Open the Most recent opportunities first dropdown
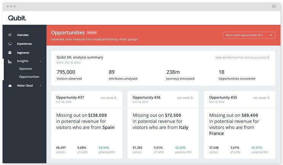This screenshot has height=165, width=283. click(249, 35)
